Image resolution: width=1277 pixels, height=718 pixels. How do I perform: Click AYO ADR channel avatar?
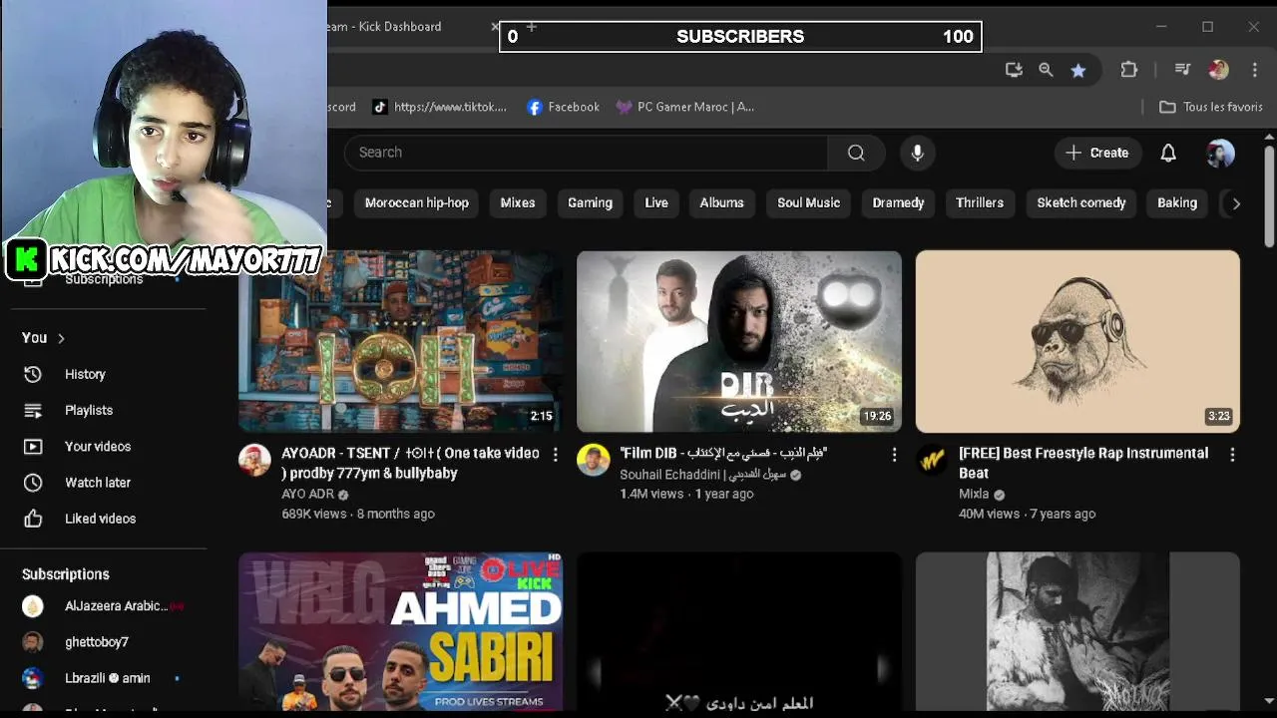coord(254,460)
